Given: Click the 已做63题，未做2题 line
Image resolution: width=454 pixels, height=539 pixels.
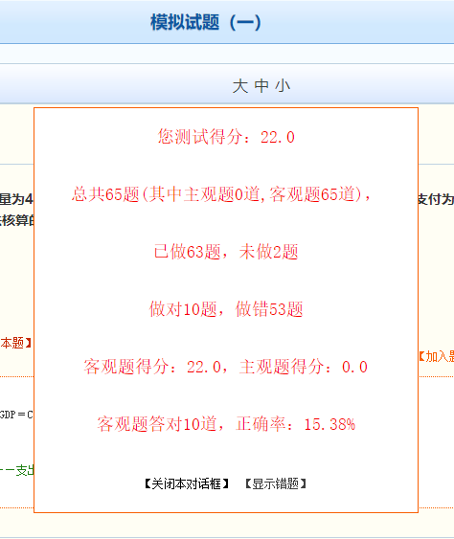Looking at the screenshot, I should coord(226,251).
